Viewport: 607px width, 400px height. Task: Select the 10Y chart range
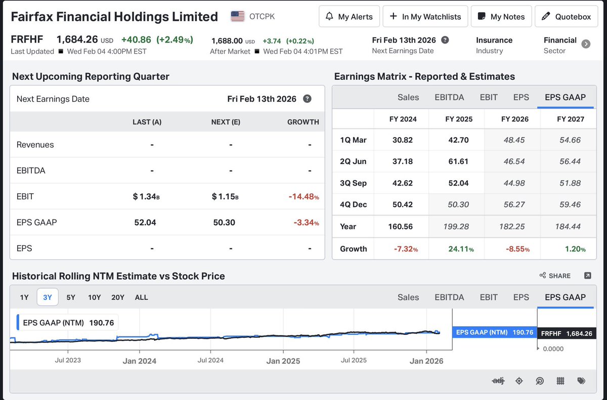pos(94,297)
